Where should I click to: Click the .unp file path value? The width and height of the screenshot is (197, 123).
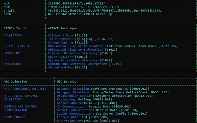80,14
